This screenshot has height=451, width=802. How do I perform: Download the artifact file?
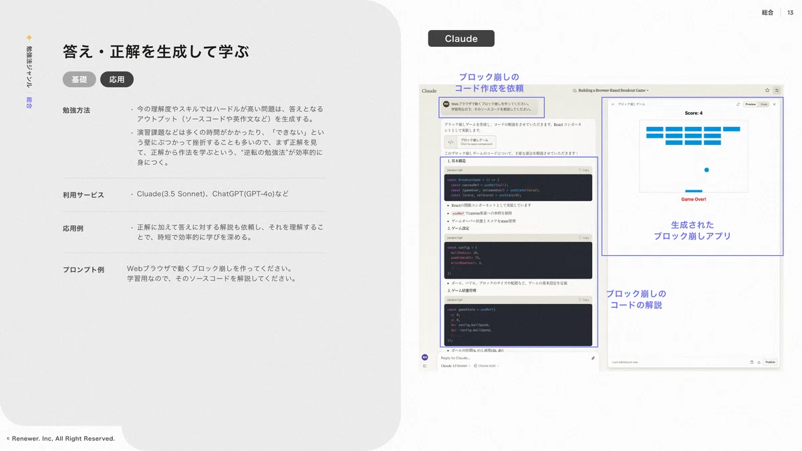759,362
